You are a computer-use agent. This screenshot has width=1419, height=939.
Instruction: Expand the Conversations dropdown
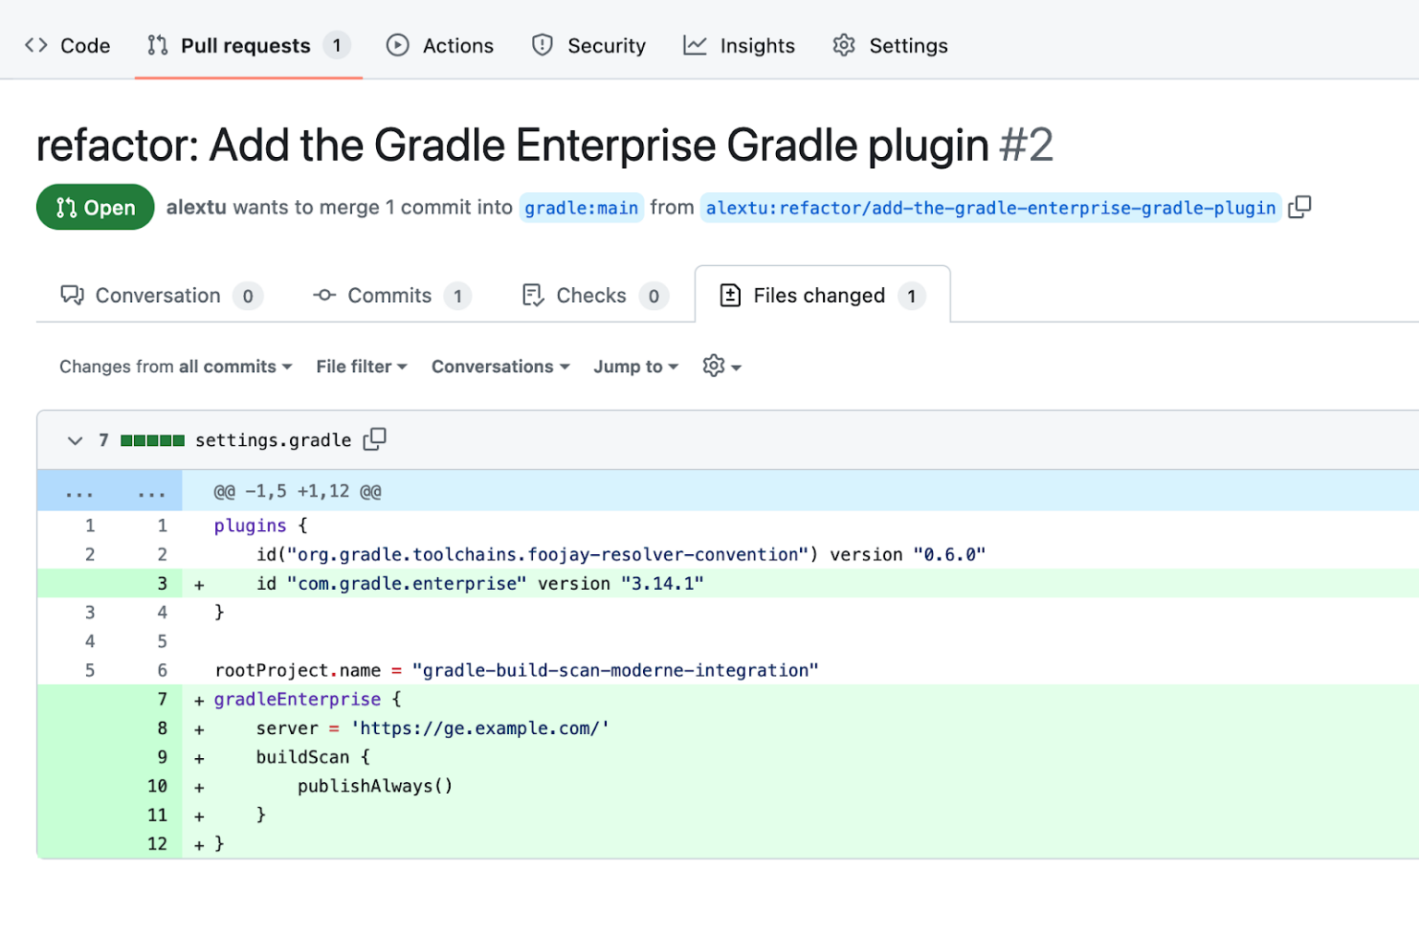500,367
